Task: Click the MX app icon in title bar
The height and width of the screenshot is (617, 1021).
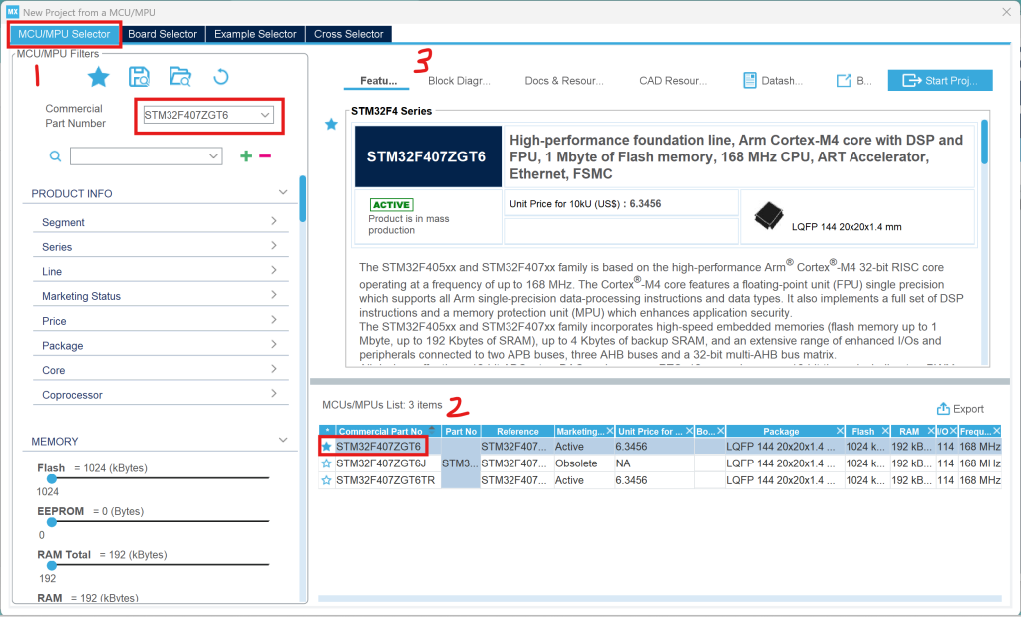Action: tap(12, 12)
